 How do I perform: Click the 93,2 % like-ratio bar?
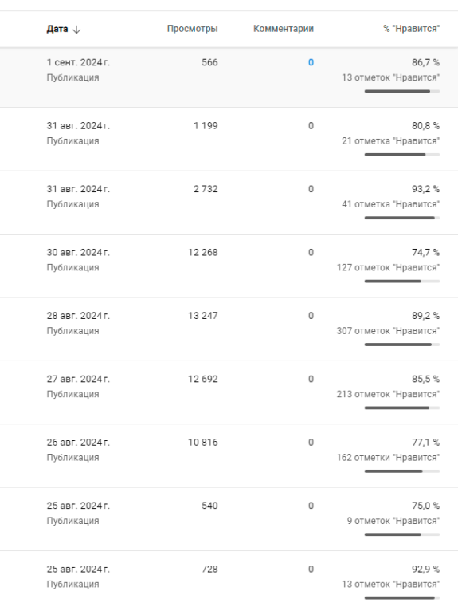coord(402,218)
